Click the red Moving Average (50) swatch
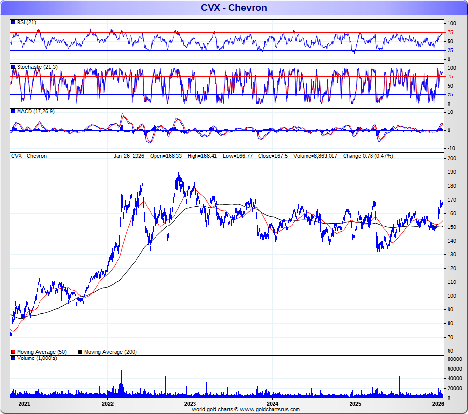The height and width of the screenshot is (414, 468). [x=13, y=352]
